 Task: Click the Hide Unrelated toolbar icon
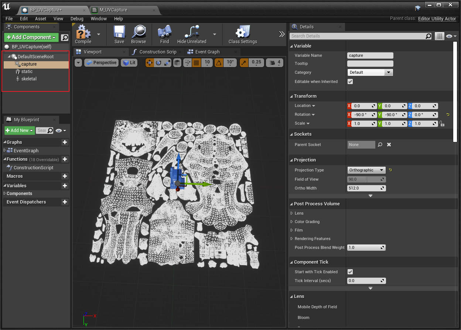[192, 32]
